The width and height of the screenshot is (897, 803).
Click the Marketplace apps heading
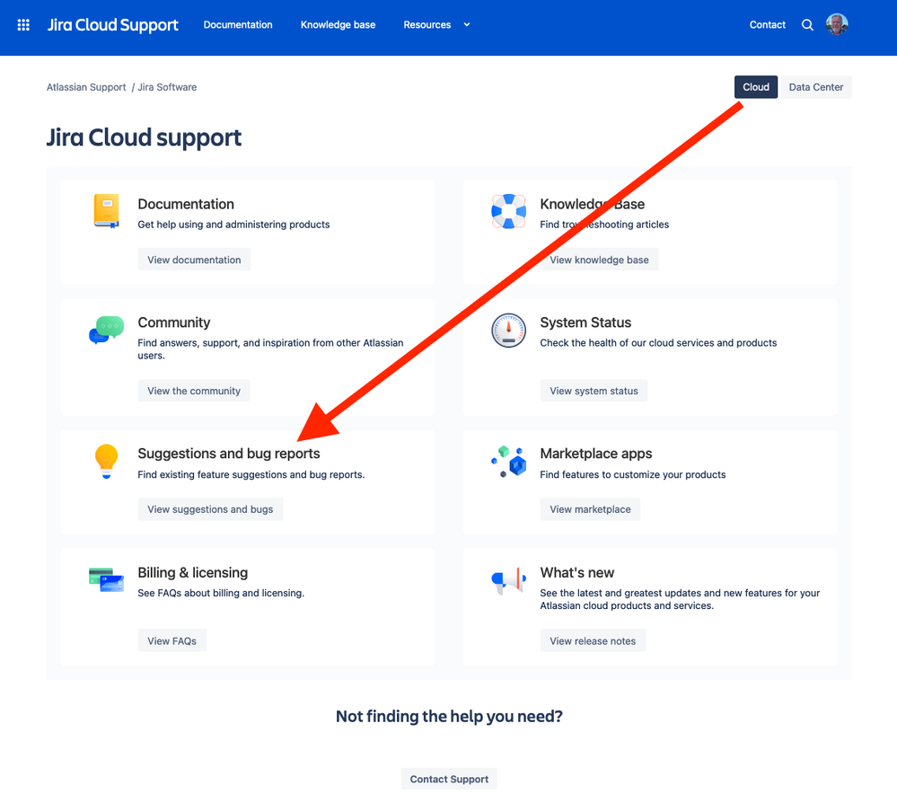click(x=595, y=454)
